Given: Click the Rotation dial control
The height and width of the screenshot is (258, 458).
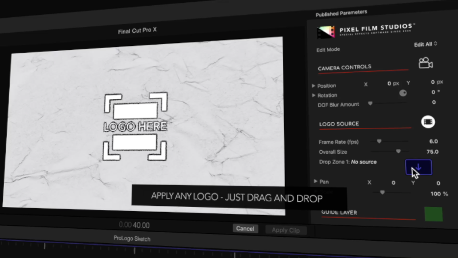Looking at the screenshot, I should 403,93.
